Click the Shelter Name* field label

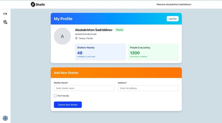[x=61, y=83]
